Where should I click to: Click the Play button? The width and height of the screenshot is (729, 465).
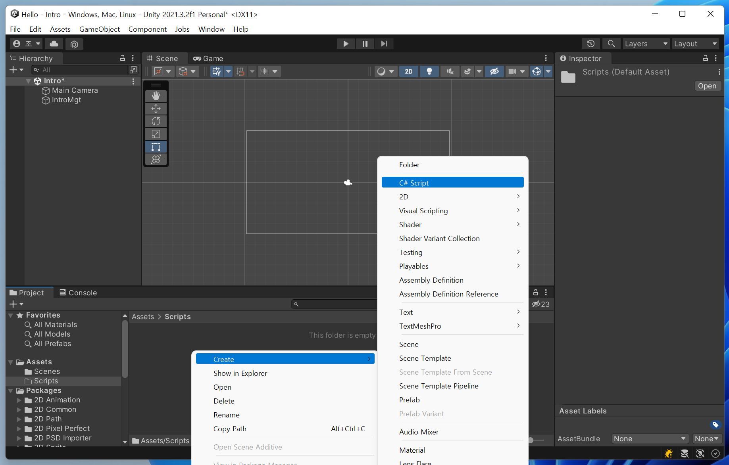(x=346, y=44)
